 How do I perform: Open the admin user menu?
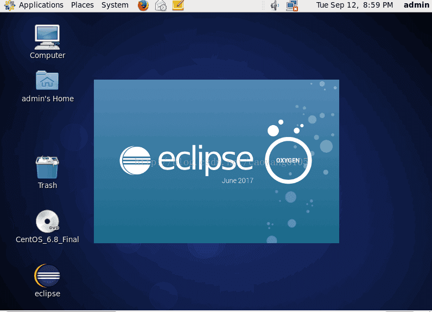click(416, 5)
